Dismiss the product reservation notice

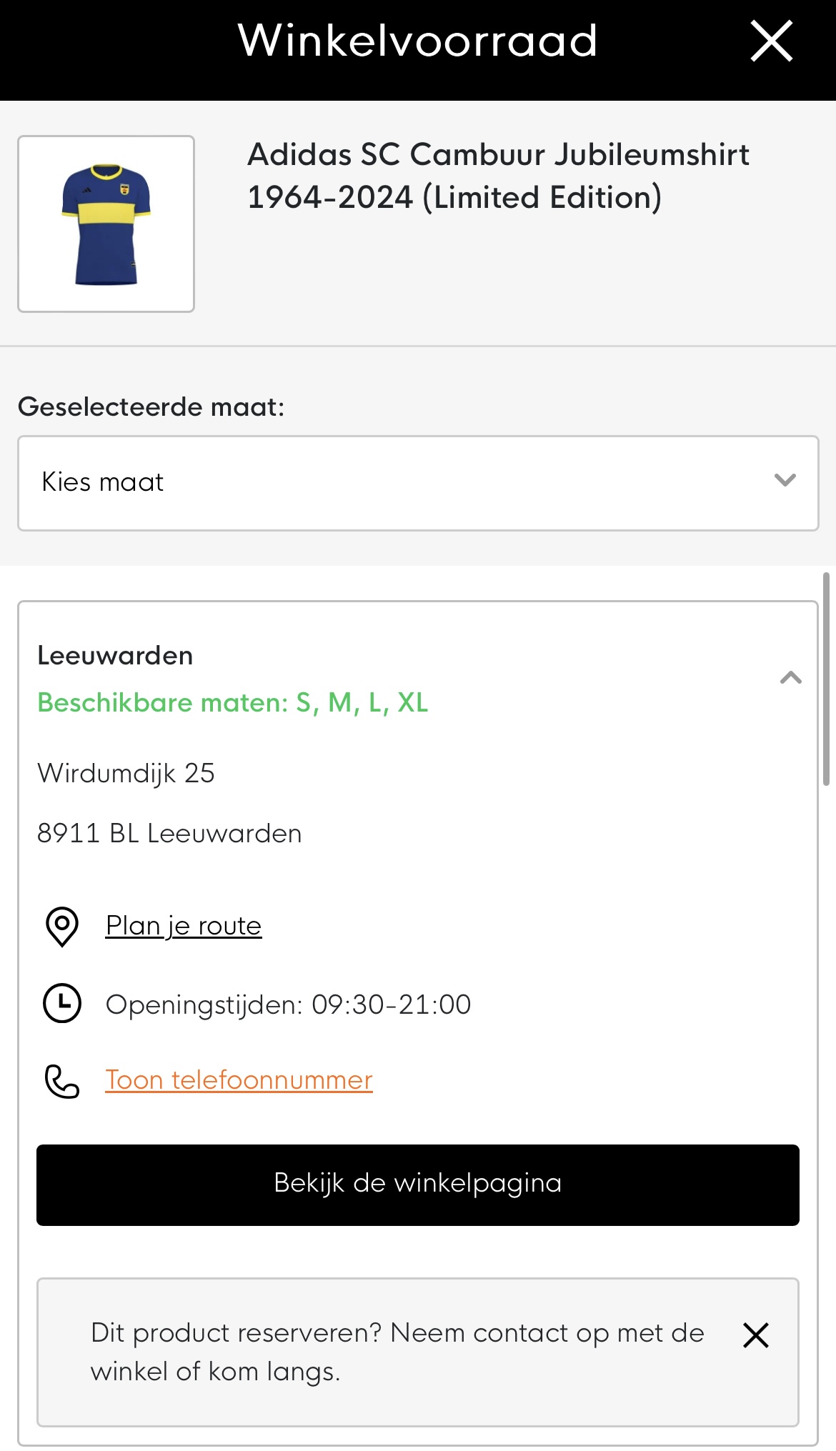[x=756, y=1335]
